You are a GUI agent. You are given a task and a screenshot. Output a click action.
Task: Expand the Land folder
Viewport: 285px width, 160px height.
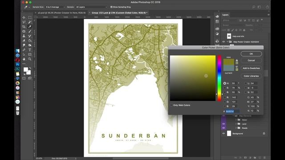pyautogui.click(x=236, y=124)
